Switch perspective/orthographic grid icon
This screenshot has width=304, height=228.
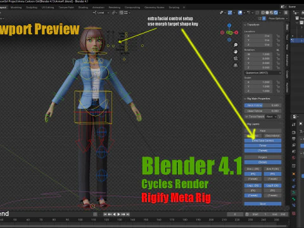236,65
